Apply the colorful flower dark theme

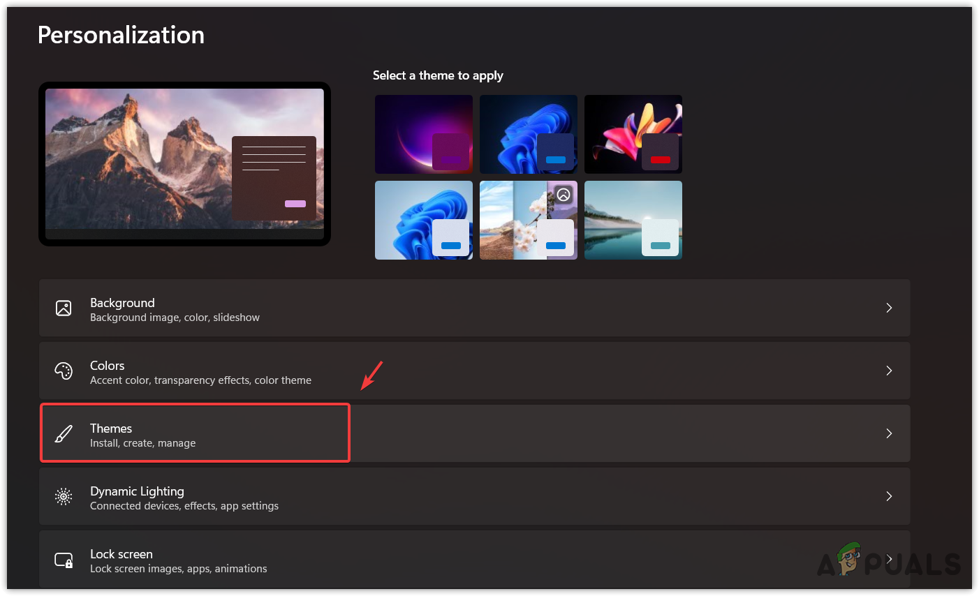point(633,134)
